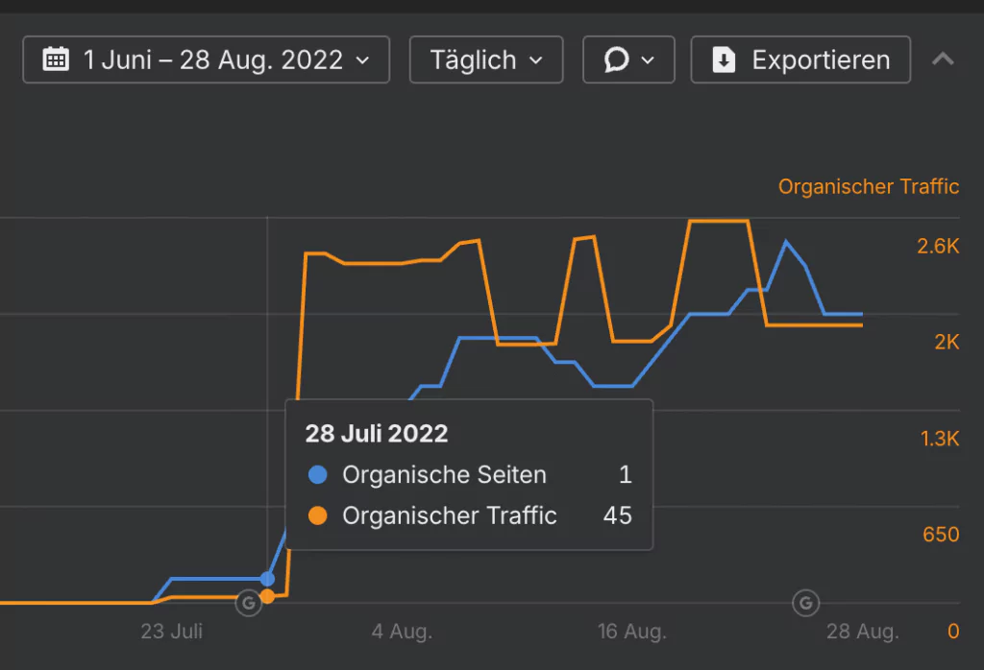Open the Täglich granularity dropdown
The image size is (984, 670).
(x=485, y=59)
